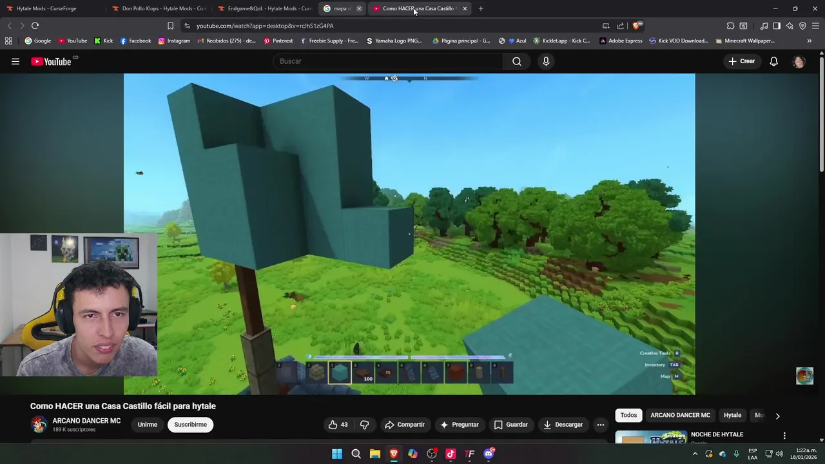Screen dimensions: 825x464
Task: Open the Instagram bookmark
Action: pyautogui.click(x=174, y=41)
